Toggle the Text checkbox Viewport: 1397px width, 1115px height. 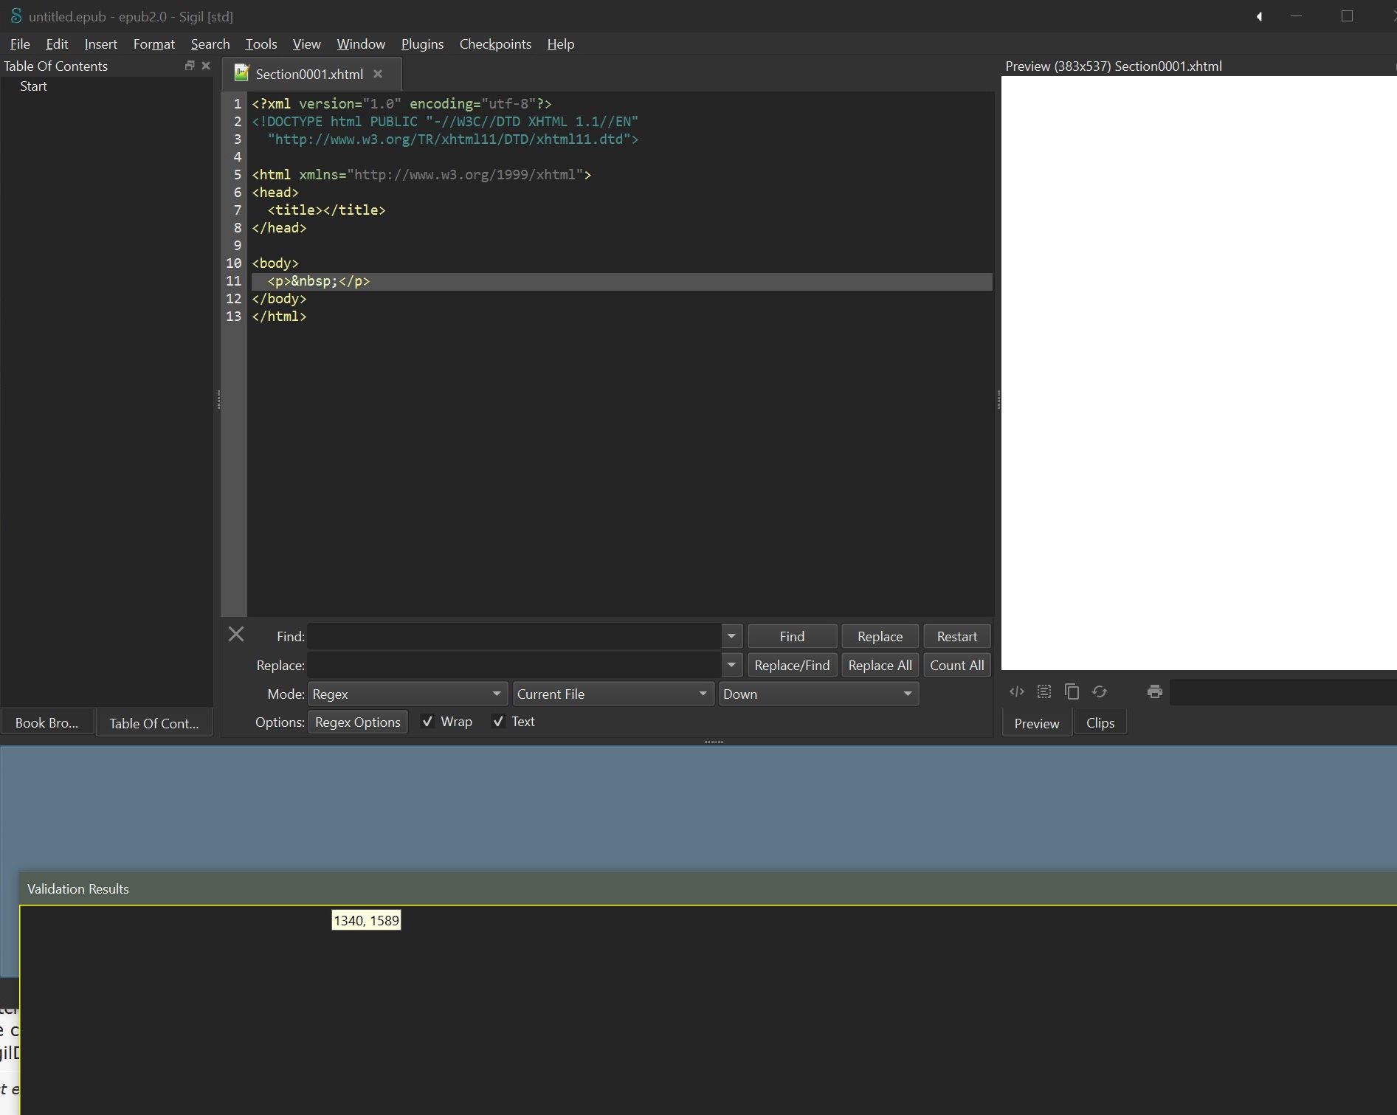(498, 722)
